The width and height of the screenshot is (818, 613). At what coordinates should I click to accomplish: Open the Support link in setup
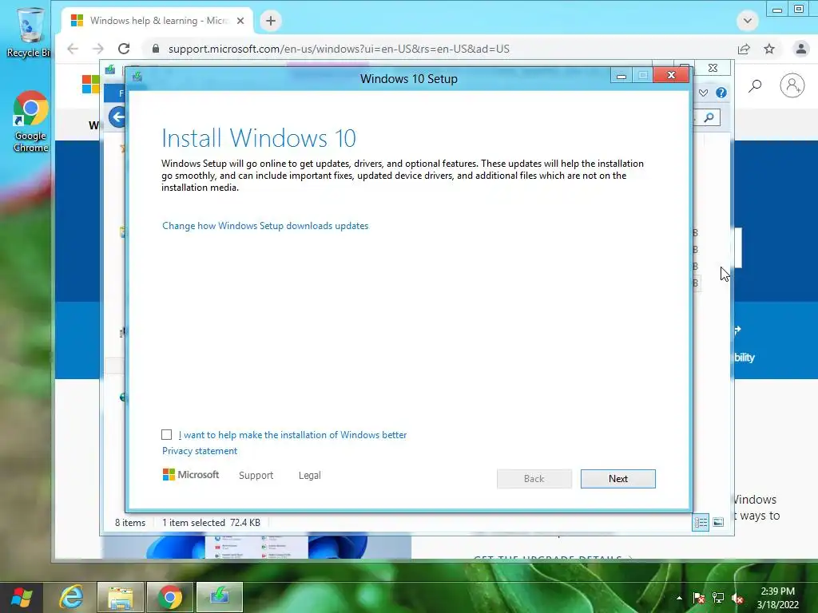click(256, 476)
